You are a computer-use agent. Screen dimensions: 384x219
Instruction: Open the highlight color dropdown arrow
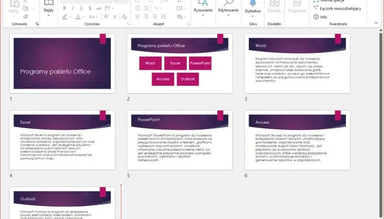coord(71,17)
